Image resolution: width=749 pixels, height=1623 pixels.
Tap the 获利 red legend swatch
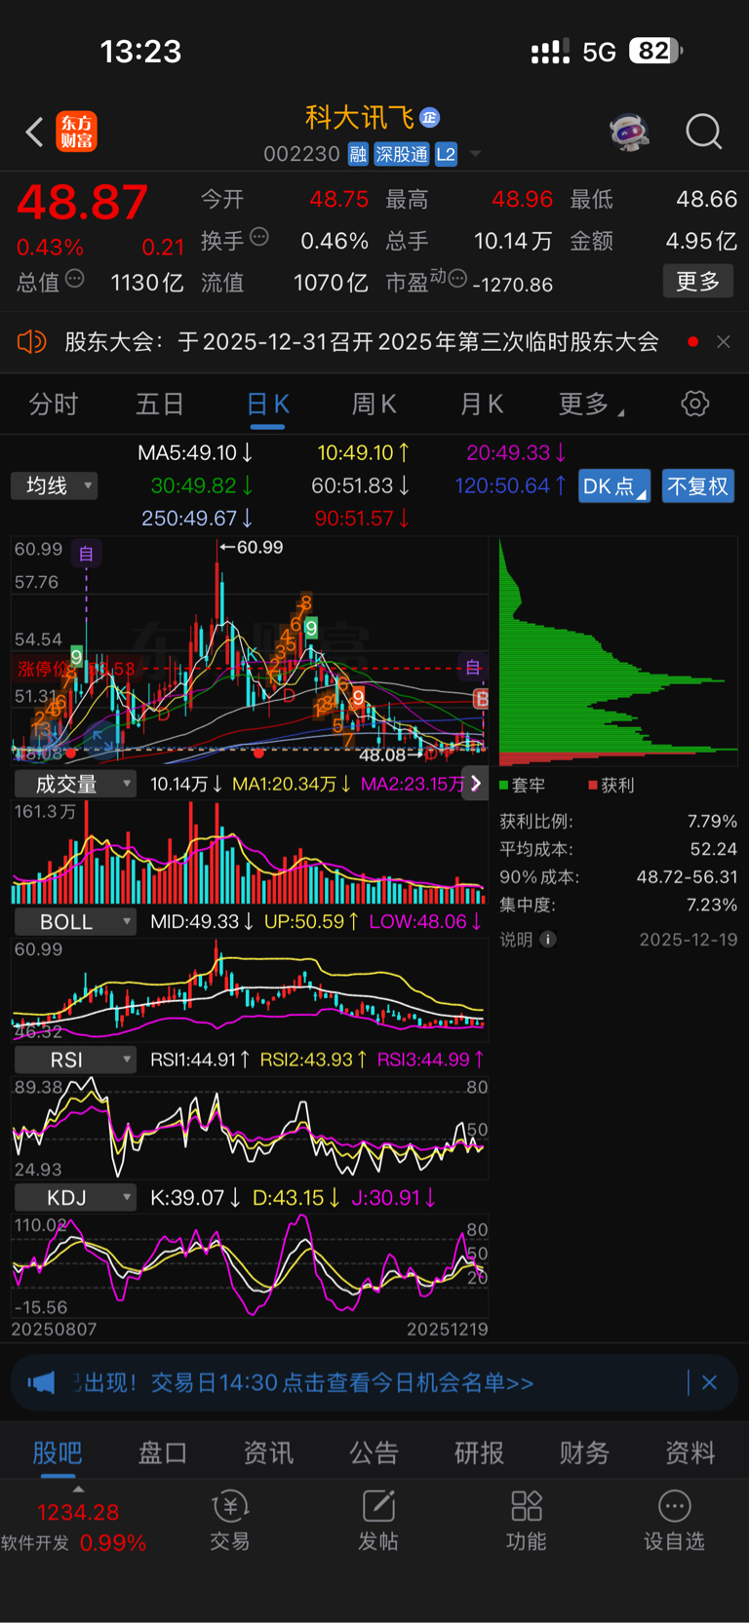(593, 785)
